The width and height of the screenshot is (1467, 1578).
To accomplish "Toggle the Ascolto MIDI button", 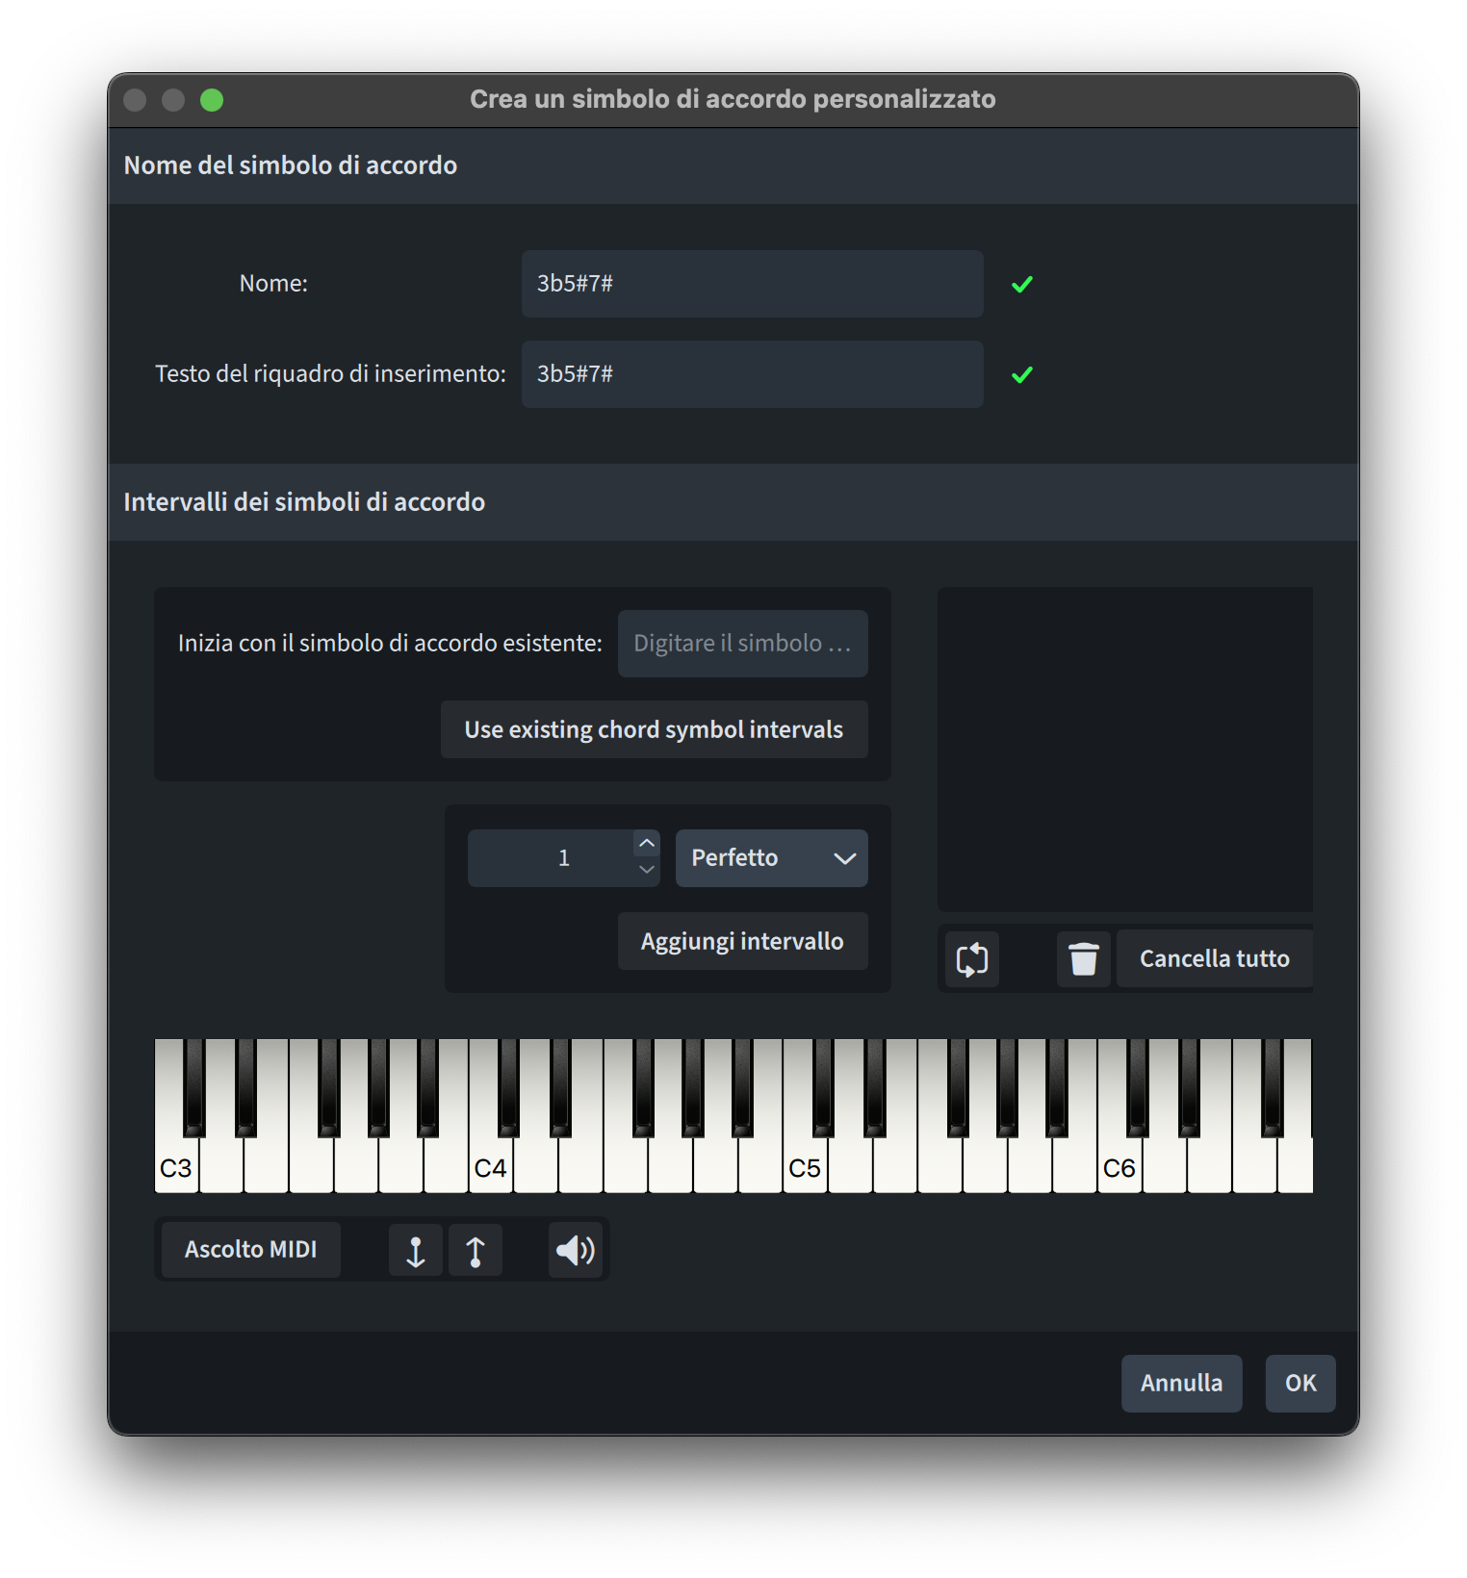I will pos(251,1250).
